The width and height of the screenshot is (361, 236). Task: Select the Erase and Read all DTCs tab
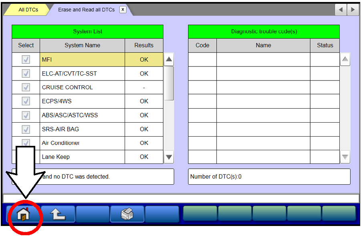[x=86, y=10]
